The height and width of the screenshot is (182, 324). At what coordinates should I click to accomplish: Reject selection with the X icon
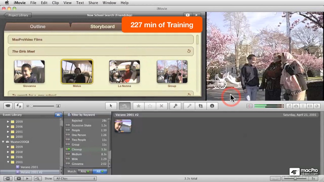click(x=161, y=106)
